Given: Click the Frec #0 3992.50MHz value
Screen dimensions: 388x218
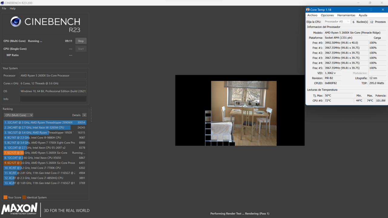Looking at the screenshot, I should click(346, 43).
